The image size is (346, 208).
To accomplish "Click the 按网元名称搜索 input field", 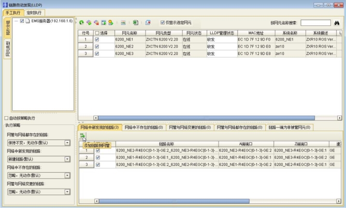I will pyautogui.click(x=315, y=23).
